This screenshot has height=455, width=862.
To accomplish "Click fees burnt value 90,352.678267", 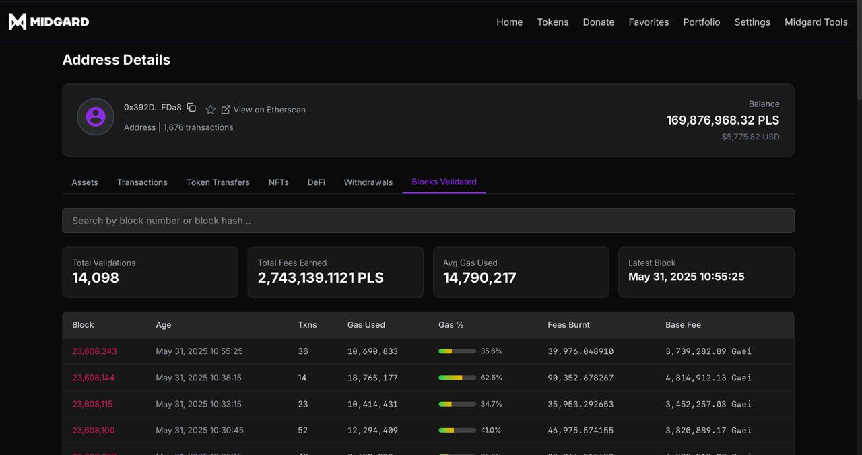I will [581, 378].
